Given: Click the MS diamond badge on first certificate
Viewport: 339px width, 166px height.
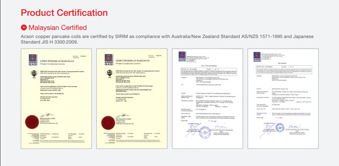Looking at the screenshot, I should tap(34, 73).
